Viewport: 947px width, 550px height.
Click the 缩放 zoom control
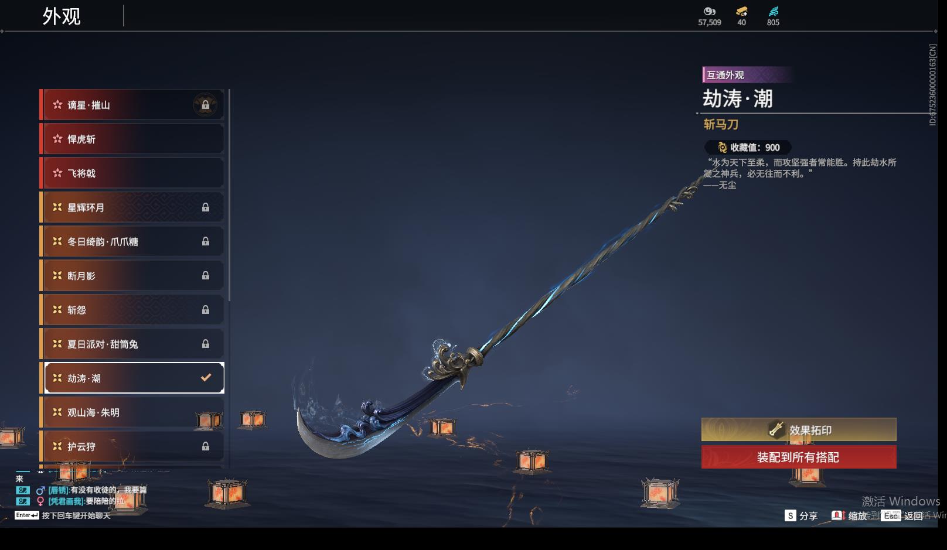pos(850,515)
